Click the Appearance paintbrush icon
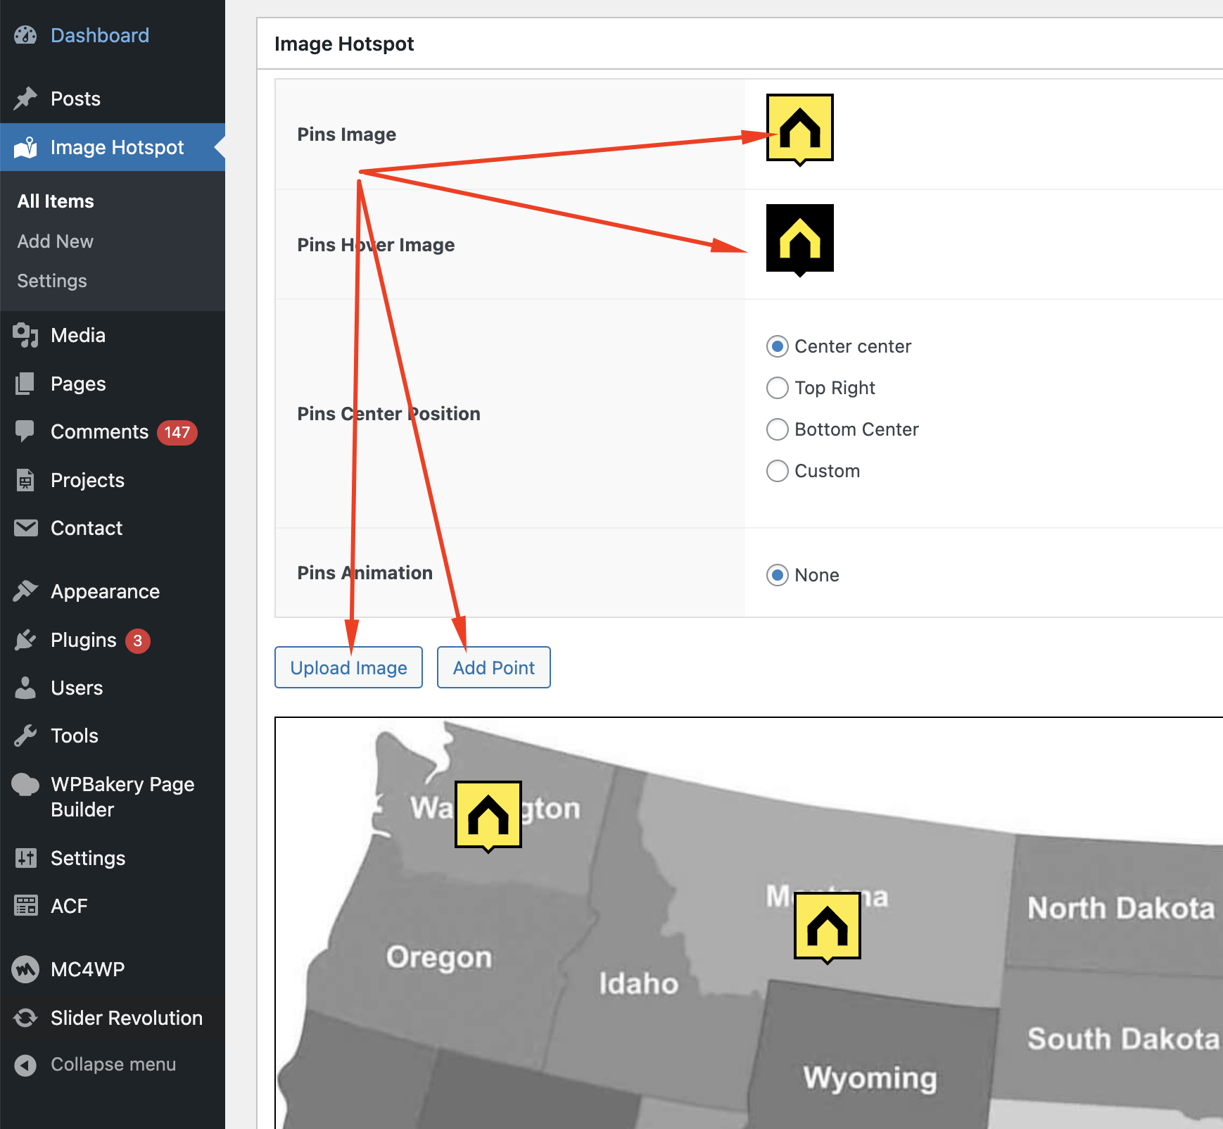Screen dimensions: 1223x1129 click(25, 591)
